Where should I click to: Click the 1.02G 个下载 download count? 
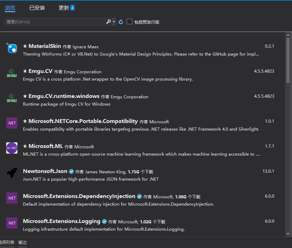(x=153, y=222)
